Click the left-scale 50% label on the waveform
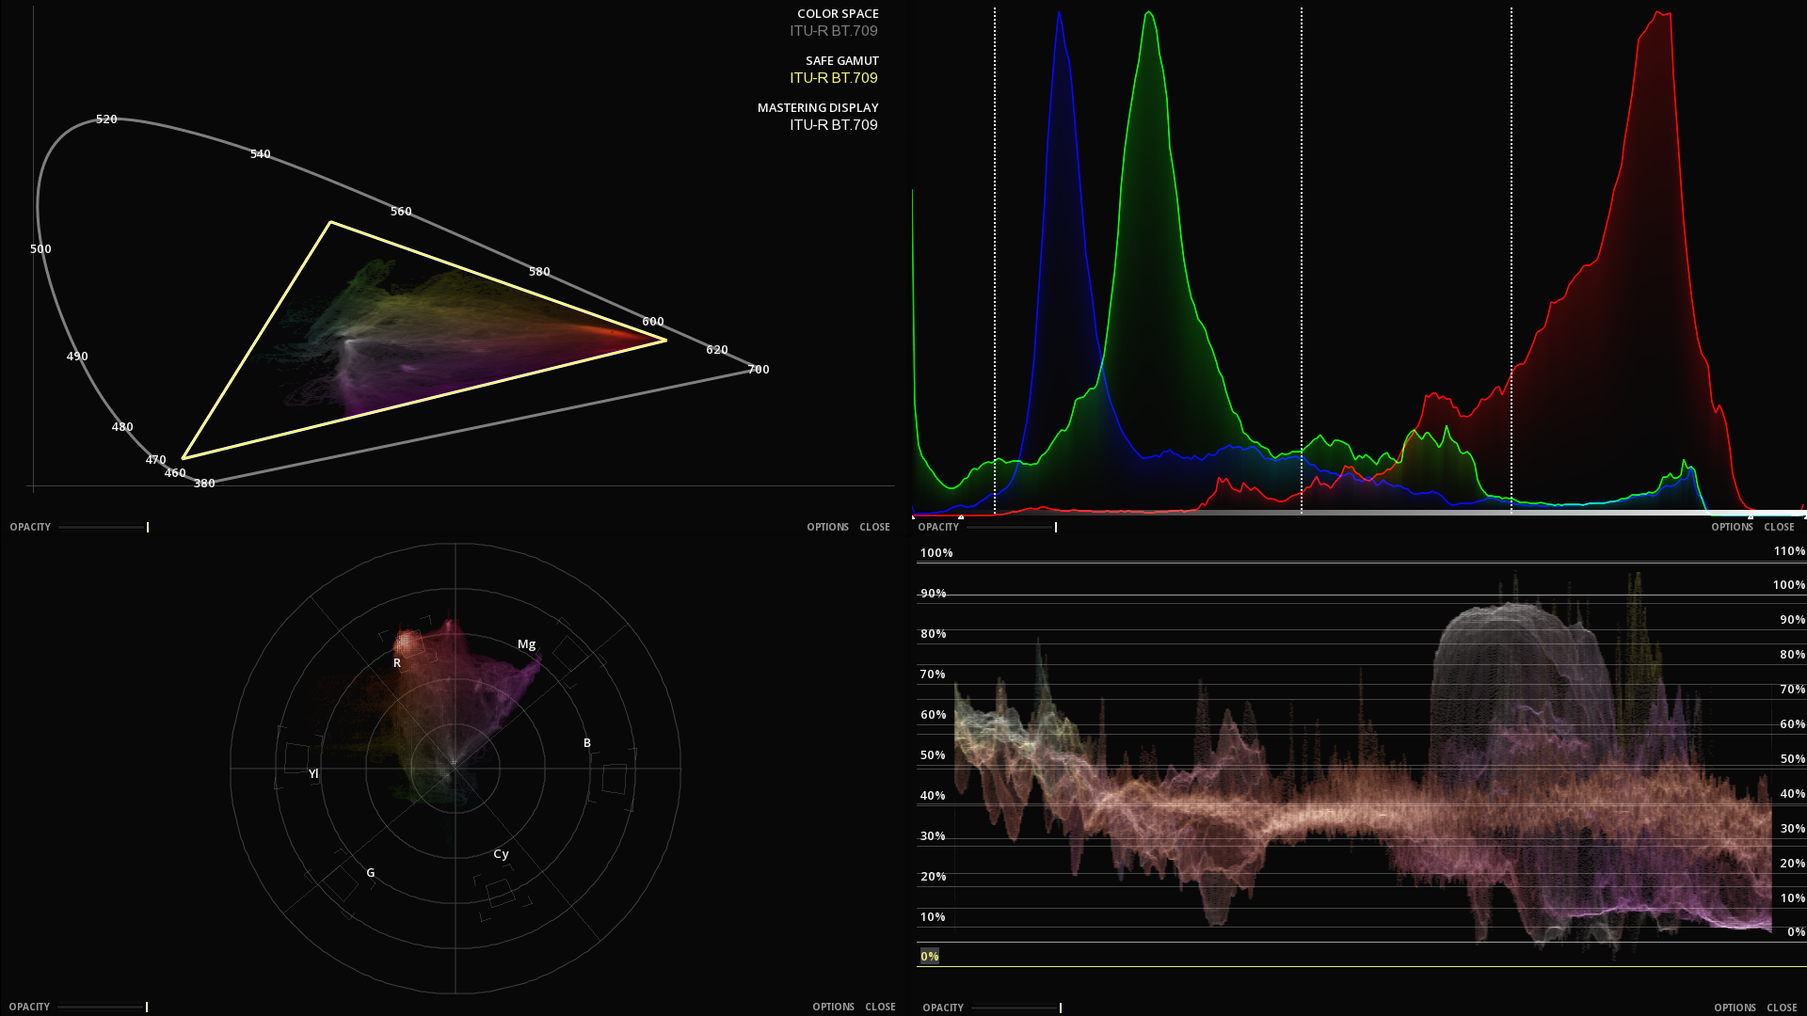This screenshot has width=1807, height=1016. click(933, 755)
